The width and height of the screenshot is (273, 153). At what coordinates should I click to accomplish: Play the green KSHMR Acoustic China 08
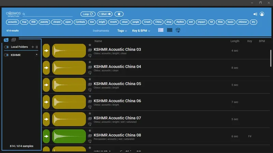(46, 136)
